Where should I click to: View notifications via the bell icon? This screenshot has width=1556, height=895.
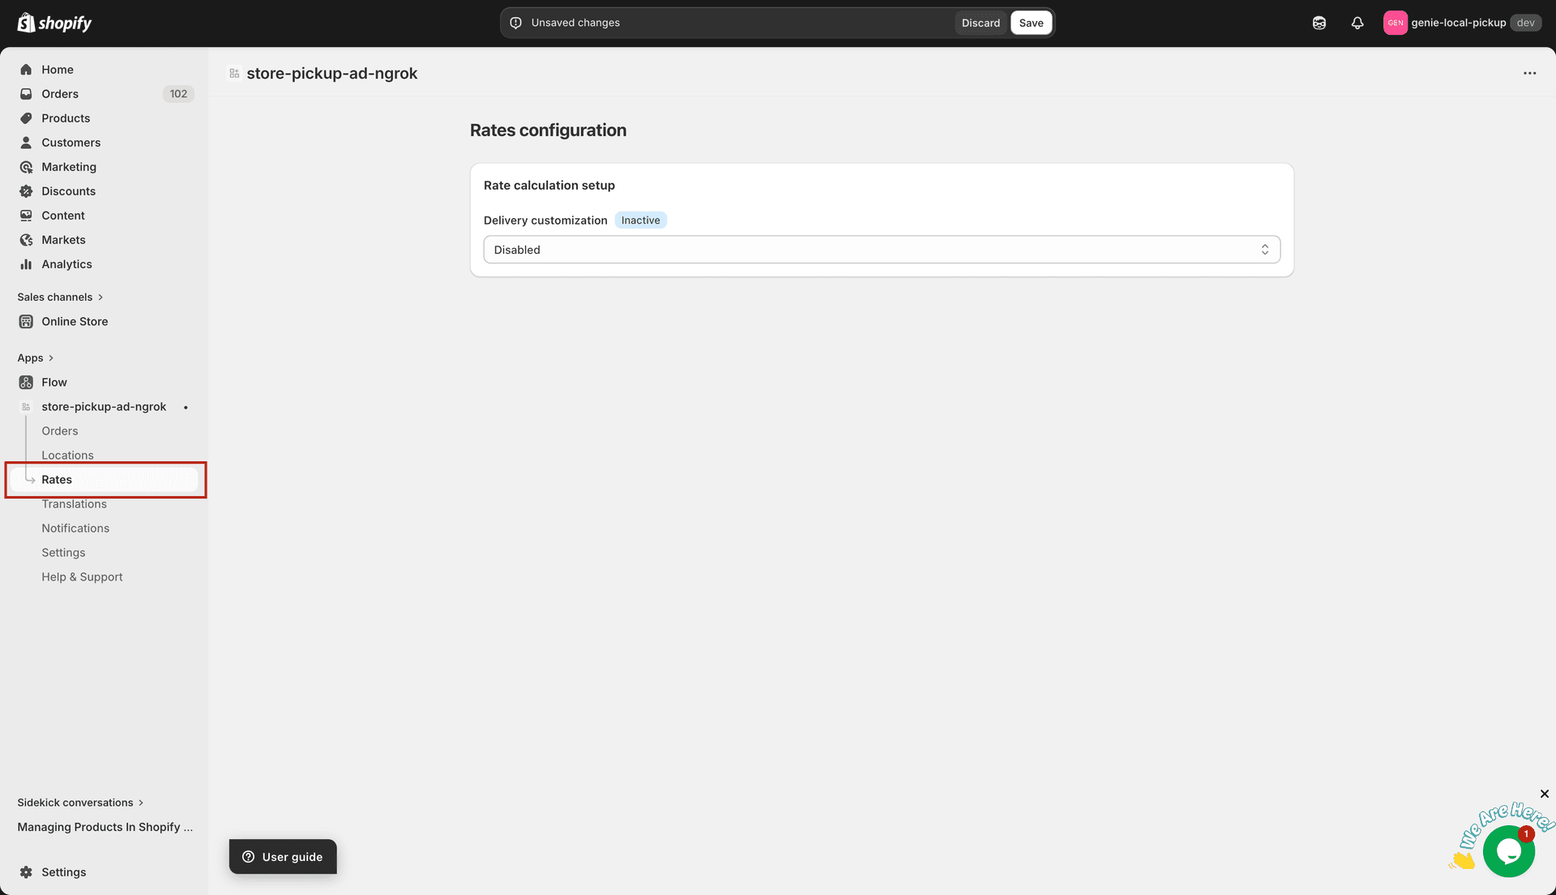tap(1357, 23)
